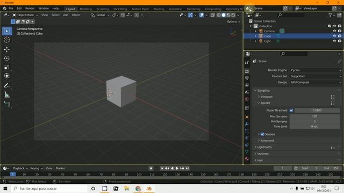Open the Object Mode dropdown

pyautogui.click(x=25, y=15)
